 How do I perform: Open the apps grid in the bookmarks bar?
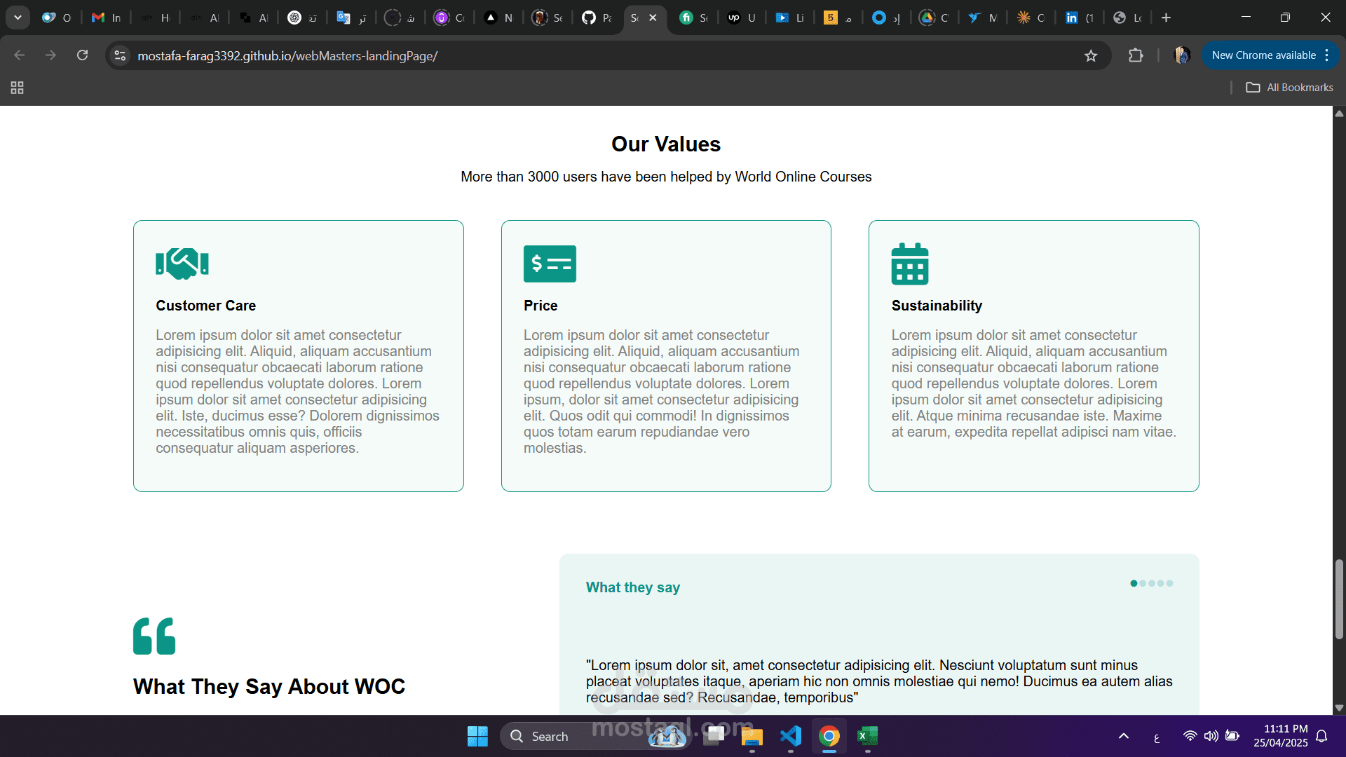18,88
